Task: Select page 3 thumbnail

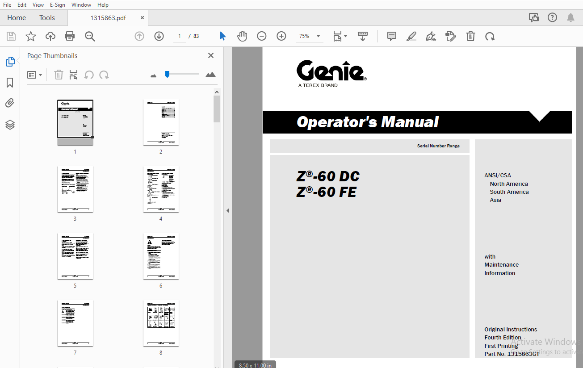Action: click(75, 189)
